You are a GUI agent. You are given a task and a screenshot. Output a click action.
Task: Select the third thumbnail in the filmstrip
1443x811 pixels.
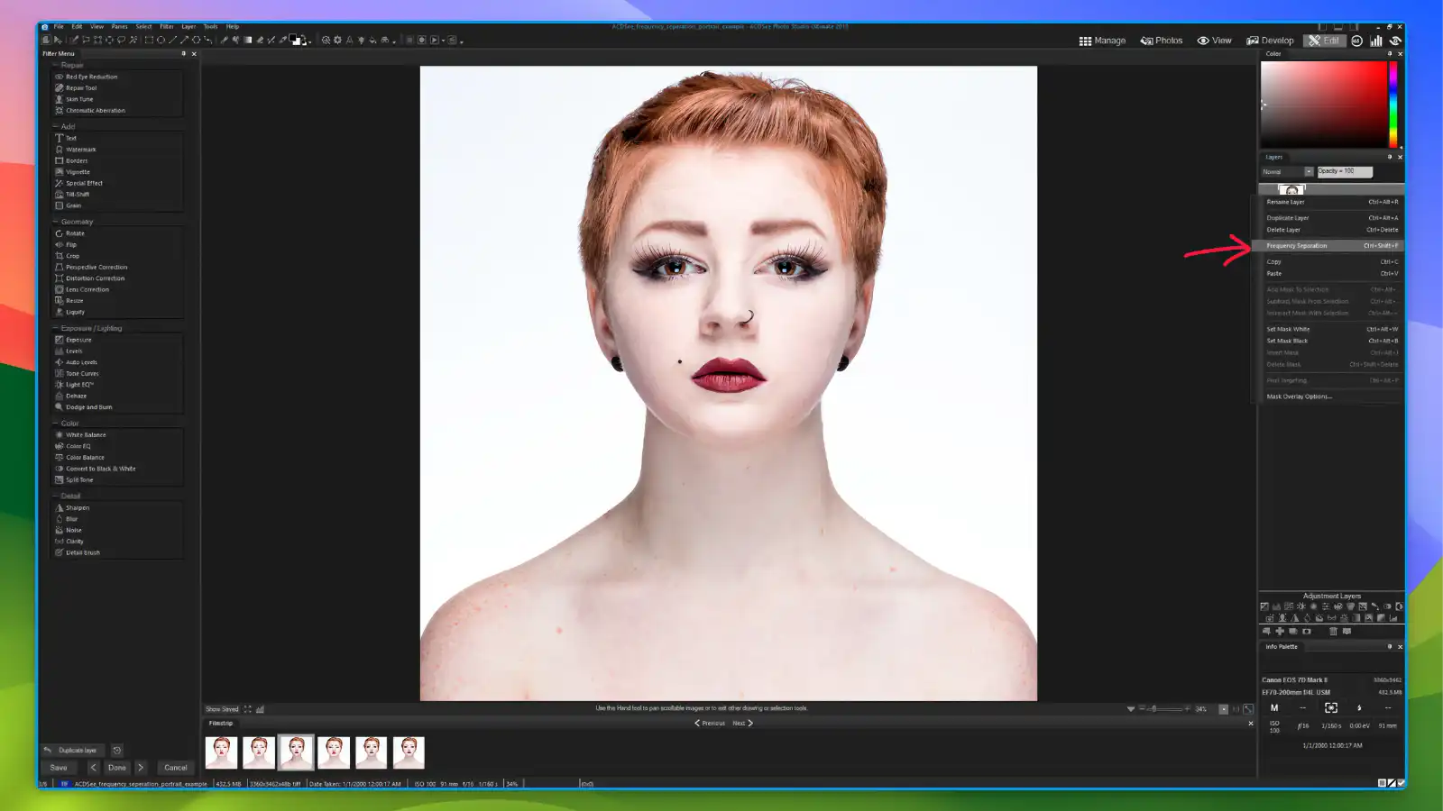295,751
